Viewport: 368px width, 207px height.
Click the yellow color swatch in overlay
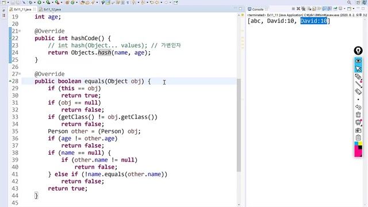[361, 143]
